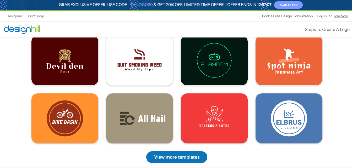Open Steps To Create A Logo
The image size is (352, 168).
pyautogui.click(x=327, y=29)
